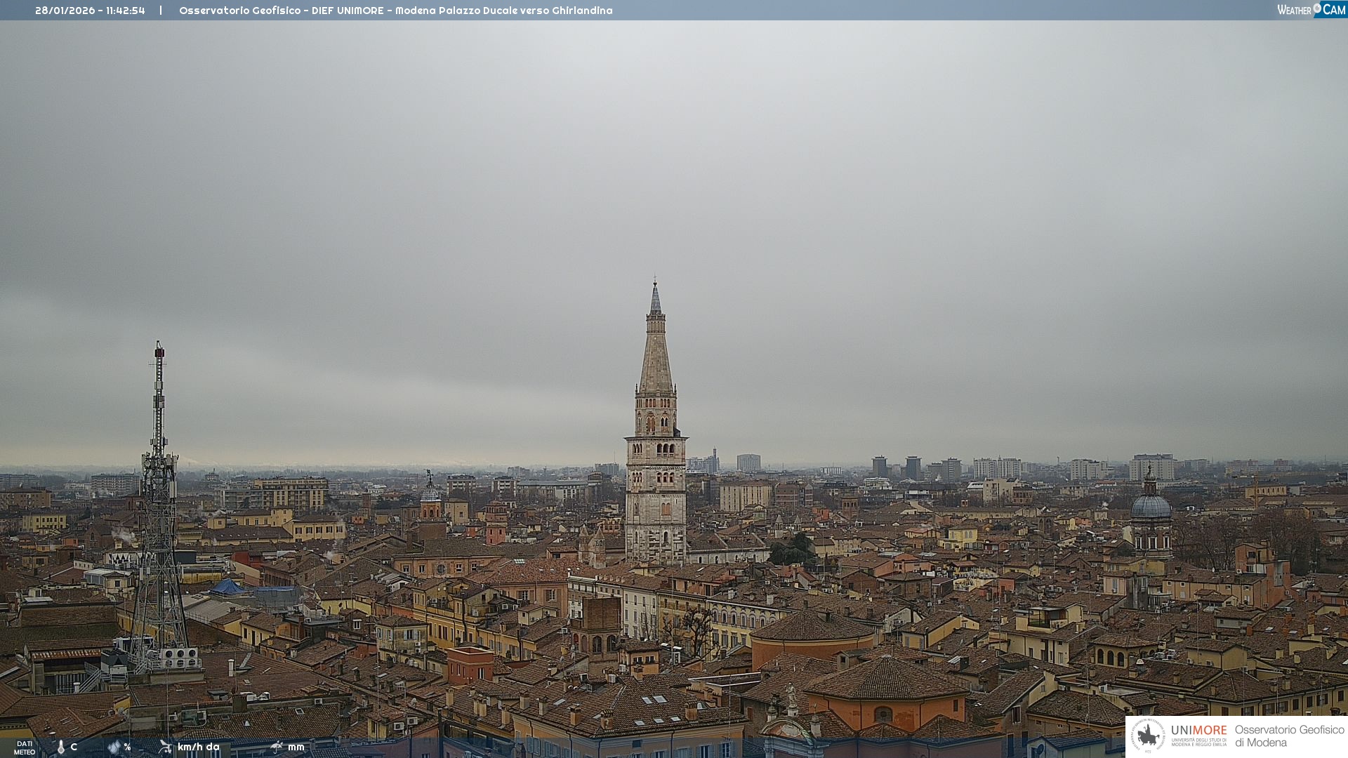Click the camera lens icon in WeatherCam logo
The image size is (1348, 758).
coord(1317,8)
